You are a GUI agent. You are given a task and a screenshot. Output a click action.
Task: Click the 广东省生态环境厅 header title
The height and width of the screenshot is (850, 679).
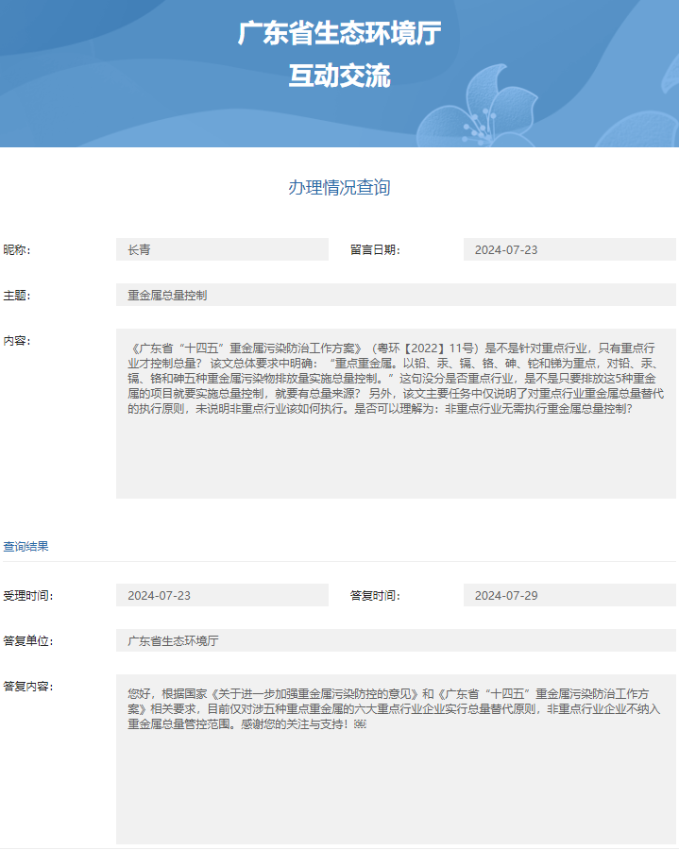339,34
